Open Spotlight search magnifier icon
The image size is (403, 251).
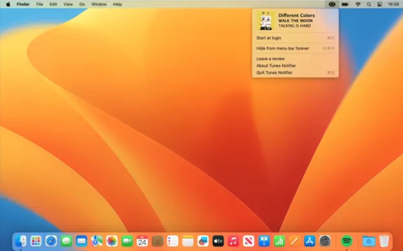pos(369,4)
